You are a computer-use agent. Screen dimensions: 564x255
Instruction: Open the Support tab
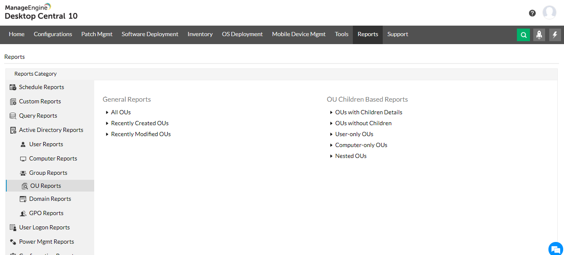click(x=398, y=34)
